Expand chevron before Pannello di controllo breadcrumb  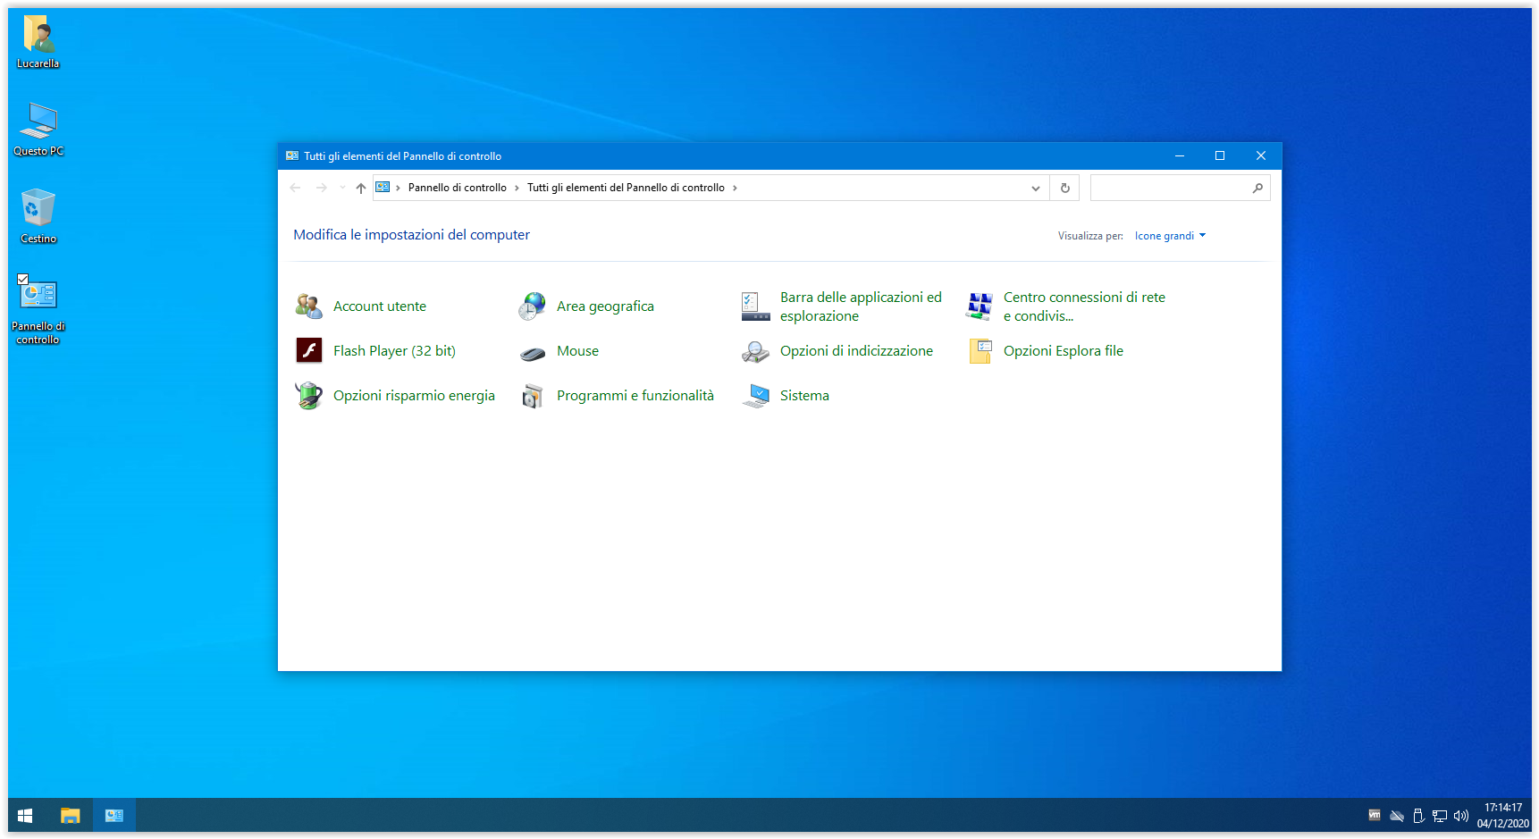tap(398, 188)
